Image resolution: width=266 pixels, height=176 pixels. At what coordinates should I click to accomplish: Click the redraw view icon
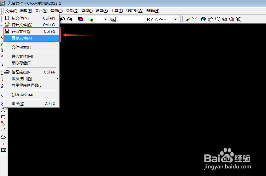tap(204, 19)
